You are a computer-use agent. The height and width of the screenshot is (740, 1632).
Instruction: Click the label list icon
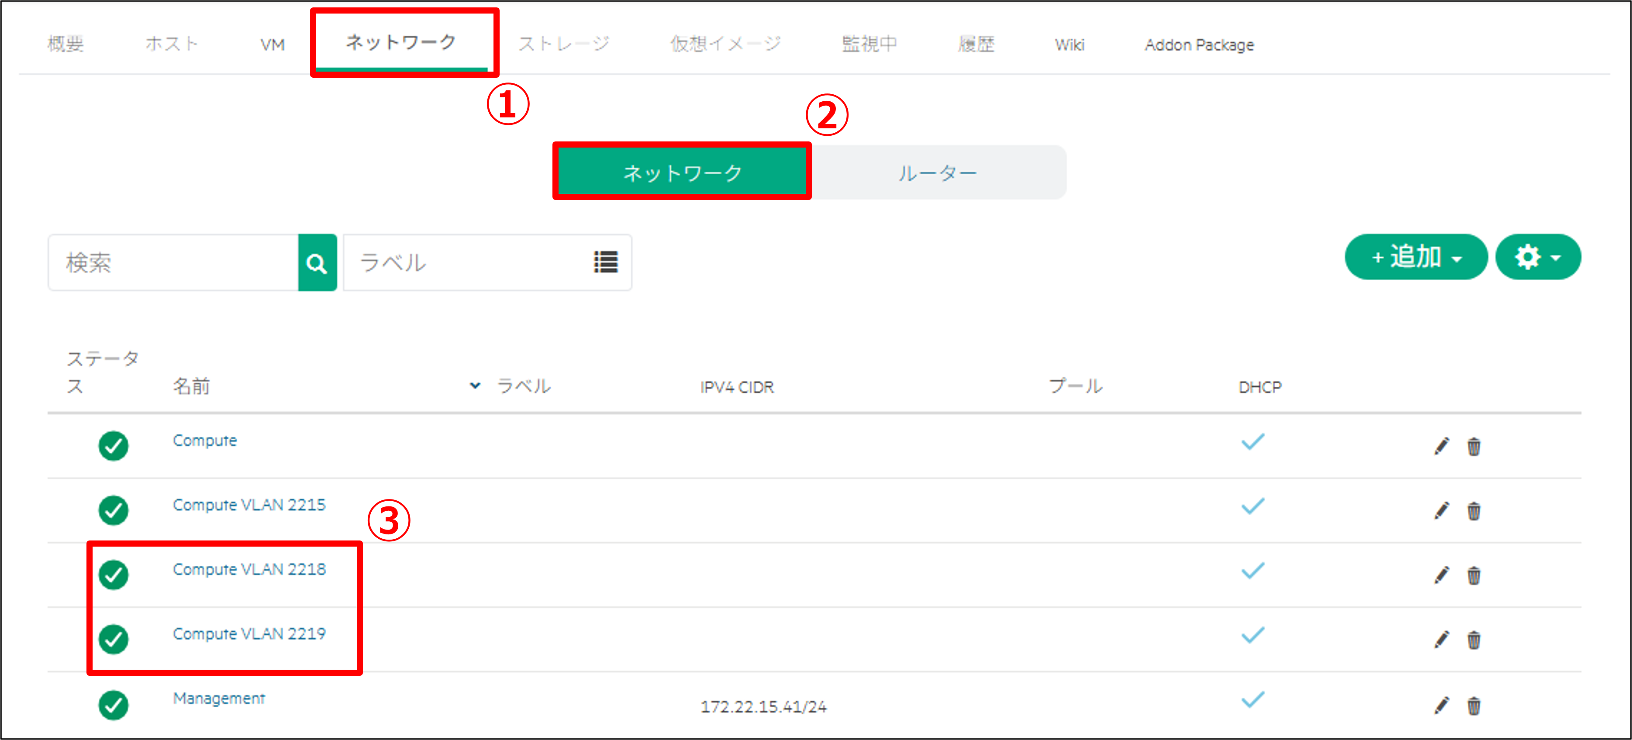coord(605,262)
